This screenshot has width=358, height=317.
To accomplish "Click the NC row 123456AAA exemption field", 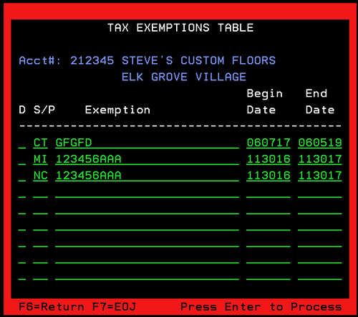I will click(x=147, y=176).
